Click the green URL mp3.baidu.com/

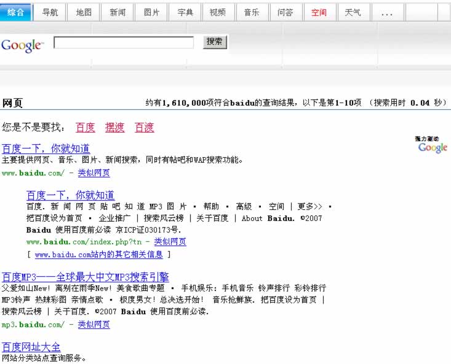(33, 325)
